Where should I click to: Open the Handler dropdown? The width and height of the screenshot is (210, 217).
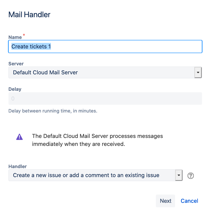[96, 175]
